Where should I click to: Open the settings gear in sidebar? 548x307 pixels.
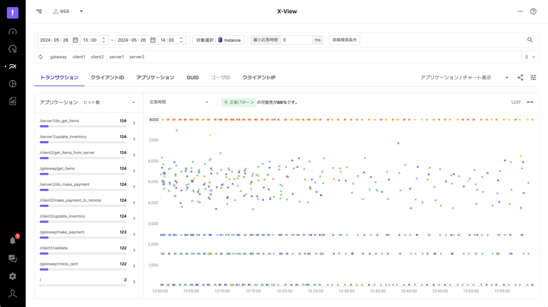click(x=13, y=276)
